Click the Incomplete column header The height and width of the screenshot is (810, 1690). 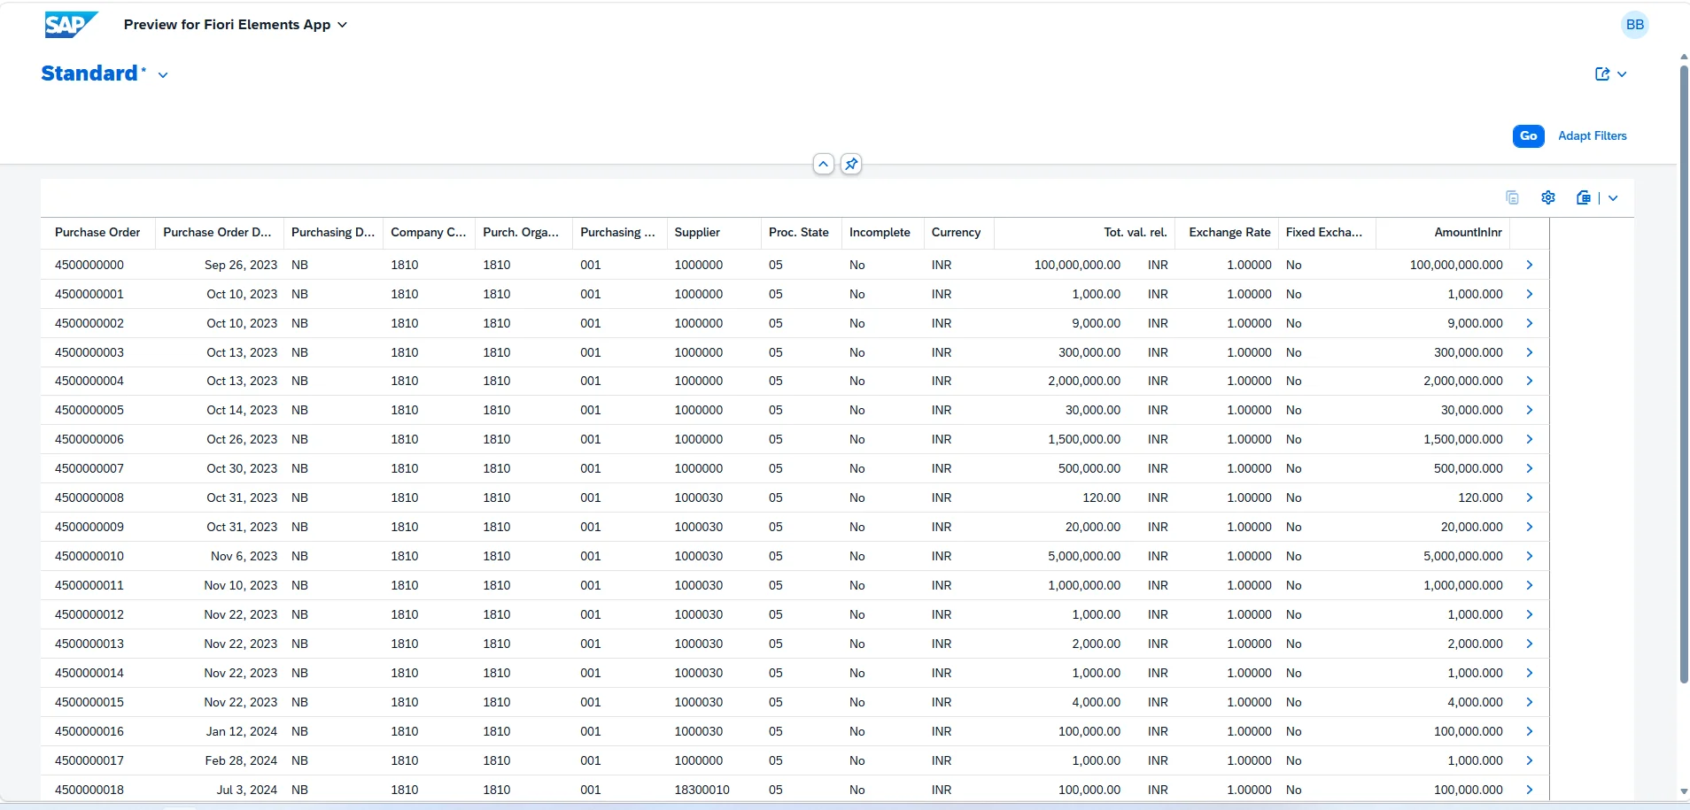[x=882, y=232]
